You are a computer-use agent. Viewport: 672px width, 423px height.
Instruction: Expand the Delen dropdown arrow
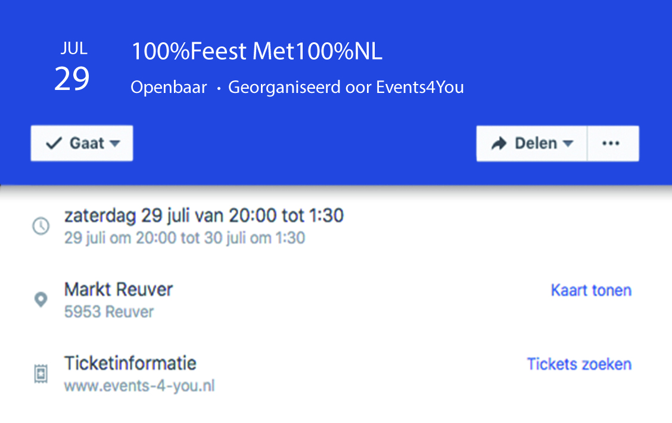click(x=568, y=144)
